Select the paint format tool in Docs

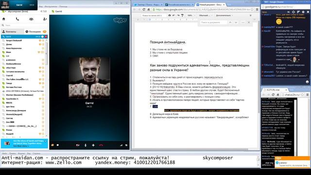182,15
